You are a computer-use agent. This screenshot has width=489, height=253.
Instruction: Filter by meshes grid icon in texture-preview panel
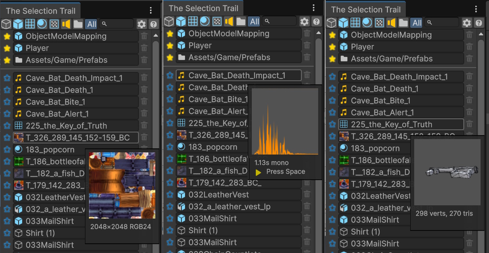(x=30, y=24)
